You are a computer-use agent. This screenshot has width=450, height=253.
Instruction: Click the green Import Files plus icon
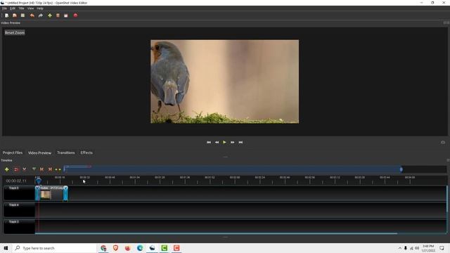(50, 15)
